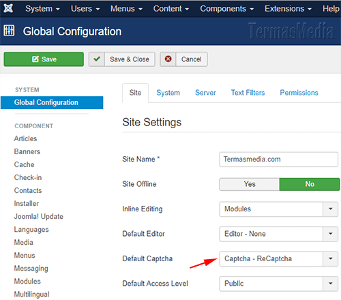Viewport: 341px width, 300px height.
Task: Open Contacts component settings
Action: [28, 190]
